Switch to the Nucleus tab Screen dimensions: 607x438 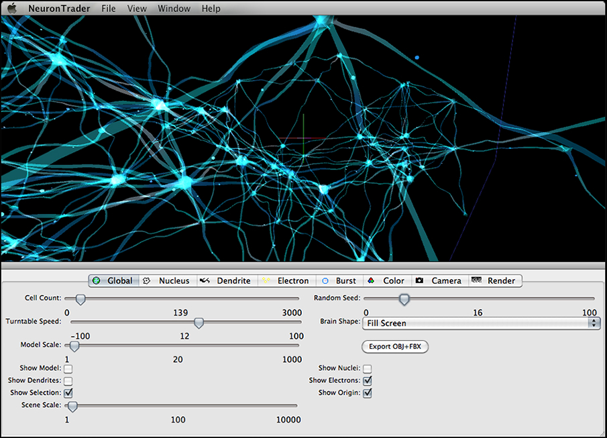coord(168,281)
